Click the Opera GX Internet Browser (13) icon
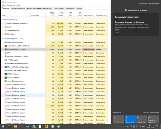 (x=6, y=23)
